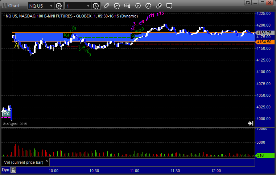
Task: Toggle the lock icon next to Dyn
Action: coord(13,170)
